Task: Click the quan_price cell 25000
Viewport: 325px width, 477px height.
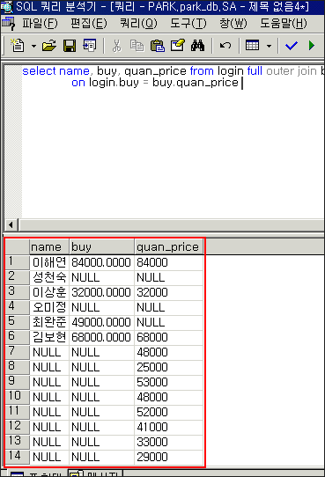Action: [169, 367]
